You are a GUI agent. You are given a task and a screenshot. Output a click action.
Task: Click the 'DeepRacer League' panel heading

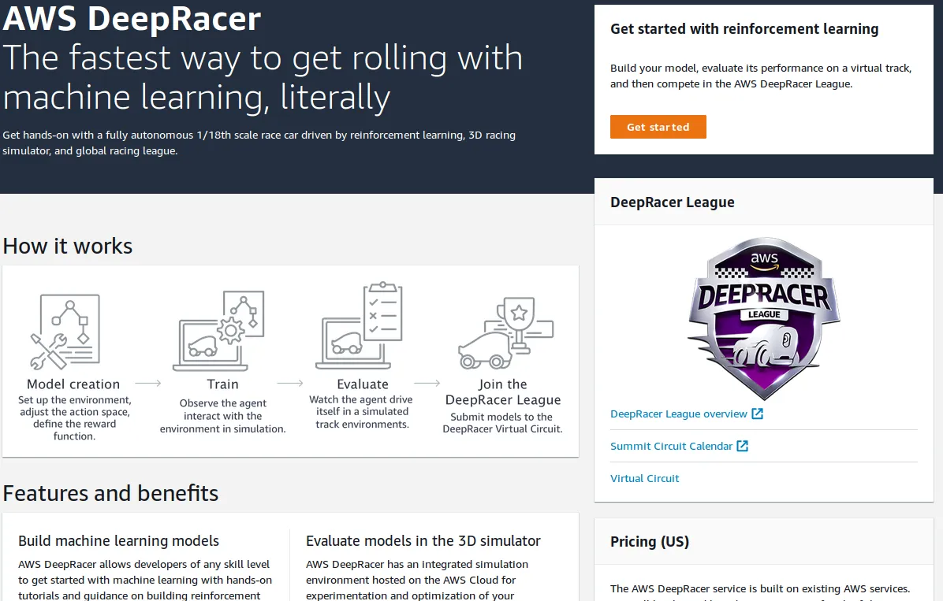[x=673, y=202]
